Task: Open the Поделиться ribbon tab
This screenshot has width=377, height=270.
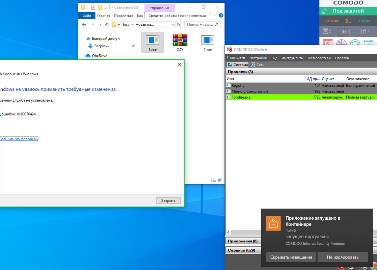Action: pos(123,16)
